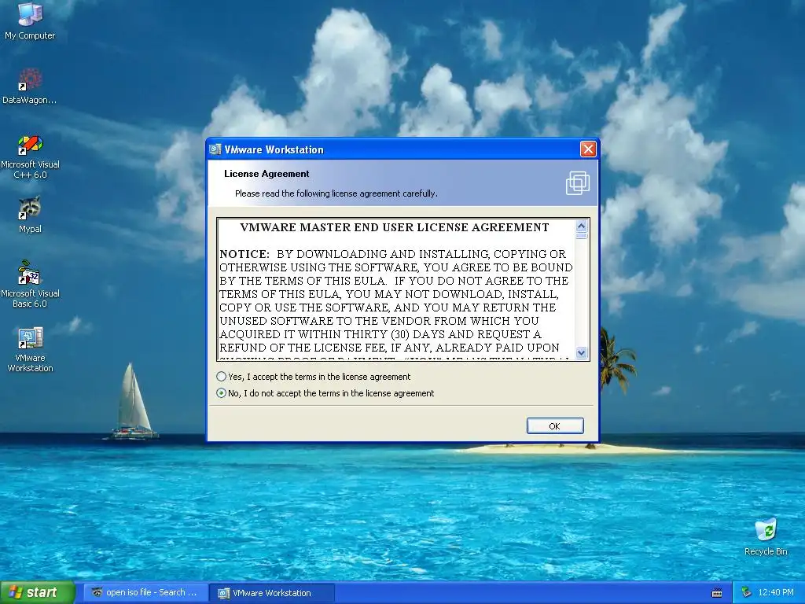Launch the DataWagon shortcut icon

pyautogui.click(x=30, y=87)
